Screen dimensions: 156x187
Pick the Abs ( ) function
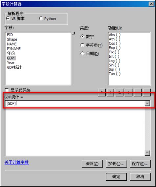coord(115,35)
